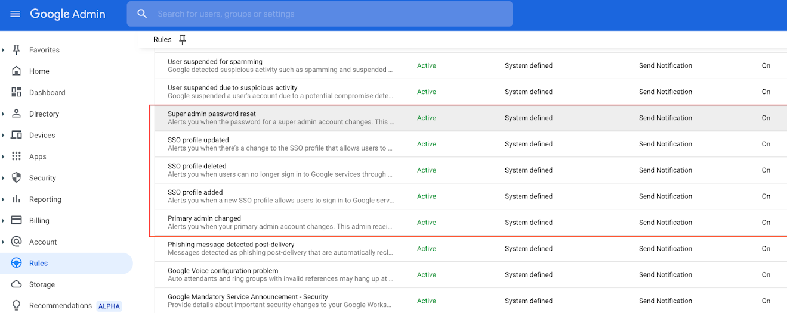Click Send Notification for Primary admin changed
The image size is (787, 313).
coord(665,223)
